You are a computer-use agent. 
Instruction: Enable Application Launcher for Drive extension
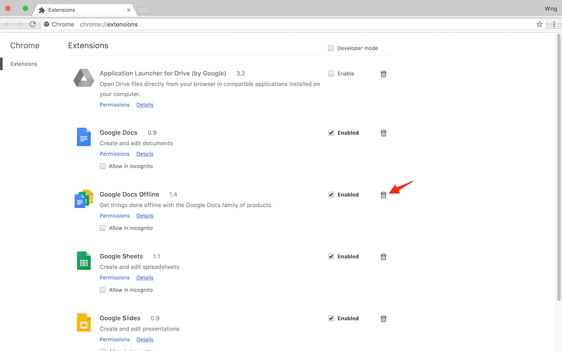pyautogui.click(x=331, y=74)
